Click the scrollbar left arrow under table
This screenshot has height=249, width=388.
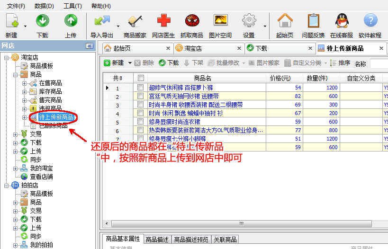(x=107, y=223)
